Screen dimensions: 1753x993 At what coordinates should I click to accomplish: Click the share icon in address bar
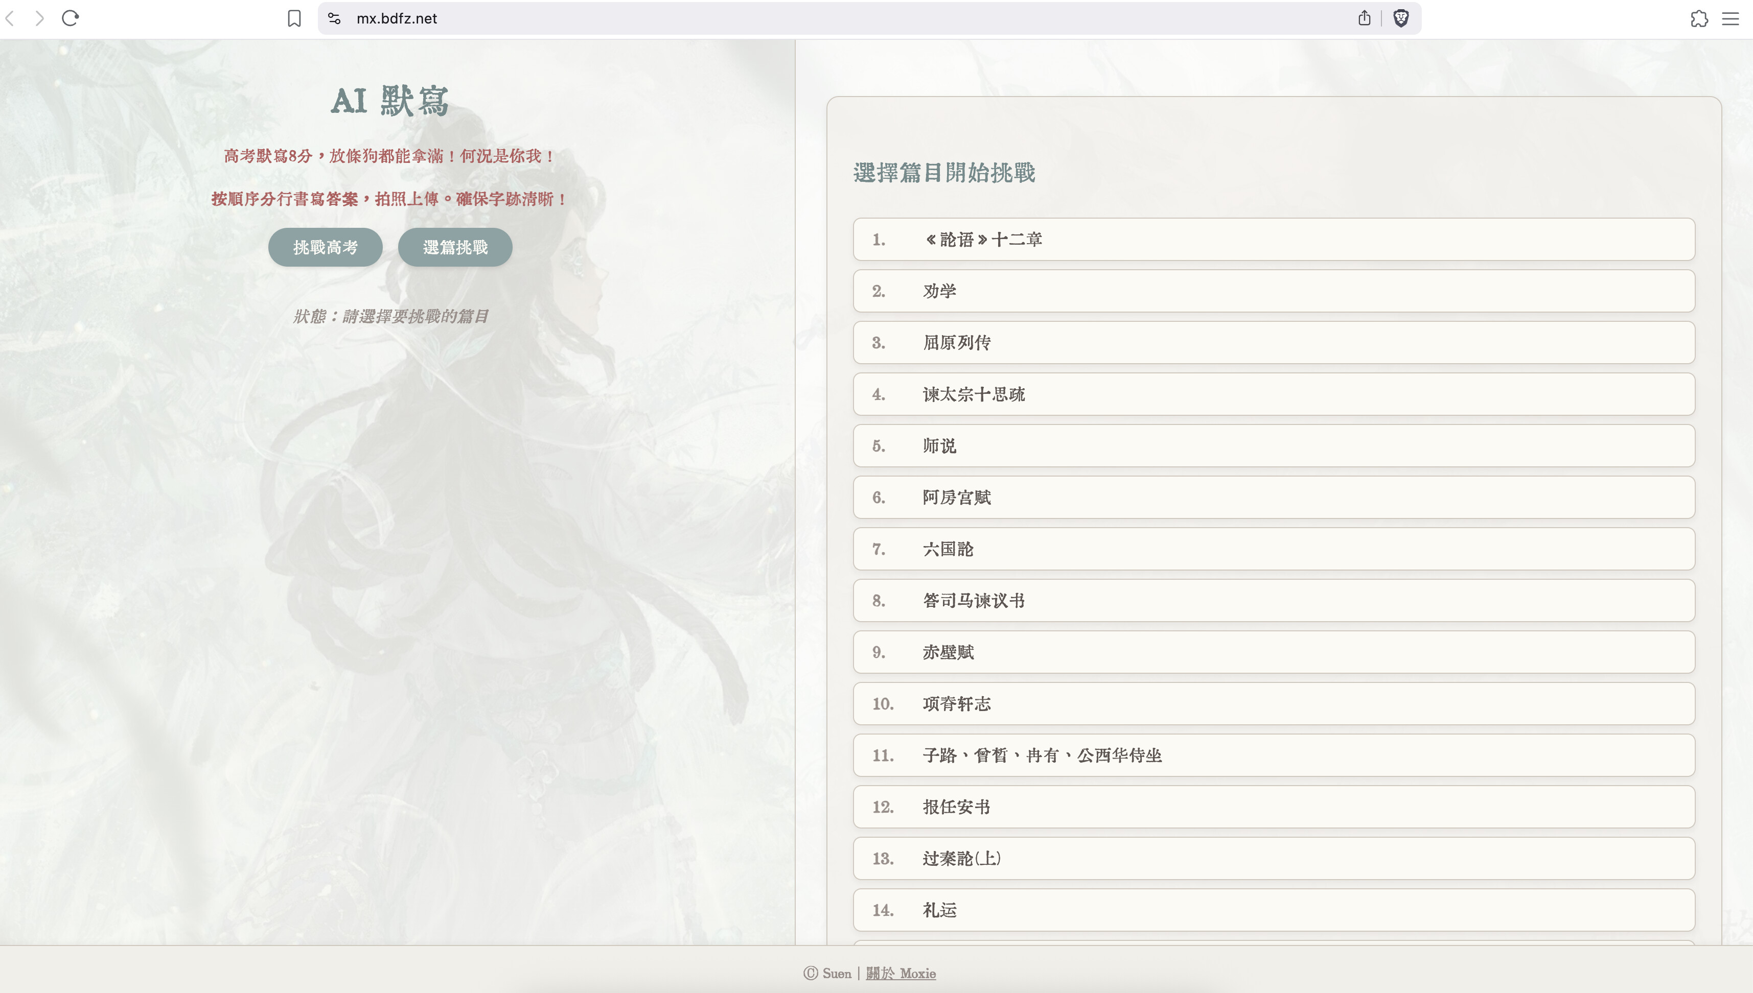click(1364, 18)
